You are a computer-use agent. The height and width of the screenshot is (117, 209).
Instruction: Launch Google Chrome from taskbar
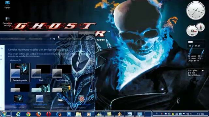28,114
